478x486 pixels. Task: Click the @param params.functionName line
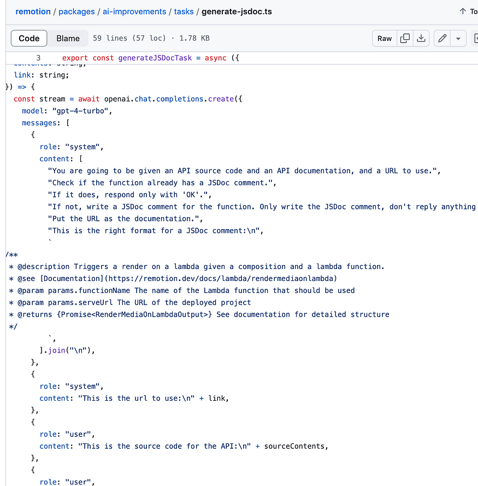tap(181, 290)
